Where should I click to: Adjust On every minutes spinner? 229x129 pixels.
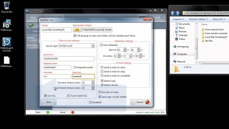(141, 56)
